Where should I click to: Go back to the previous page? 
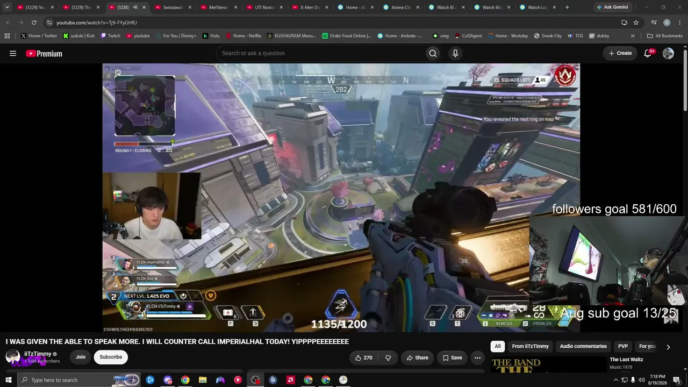click(x=8, y=23)
